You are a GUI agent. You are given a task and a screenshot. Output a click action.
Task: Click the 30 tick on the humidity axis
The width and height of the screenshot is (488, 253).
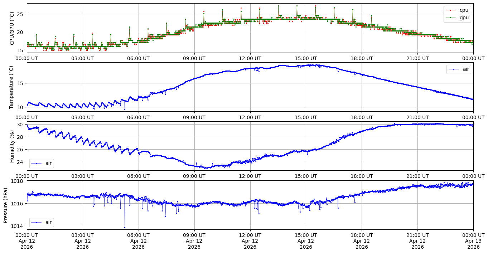[x=20, y=125]
